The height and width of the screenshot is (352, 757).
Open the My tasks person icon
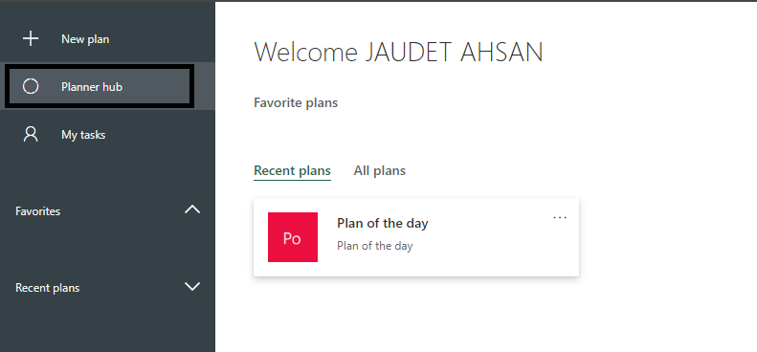point(31,134)
